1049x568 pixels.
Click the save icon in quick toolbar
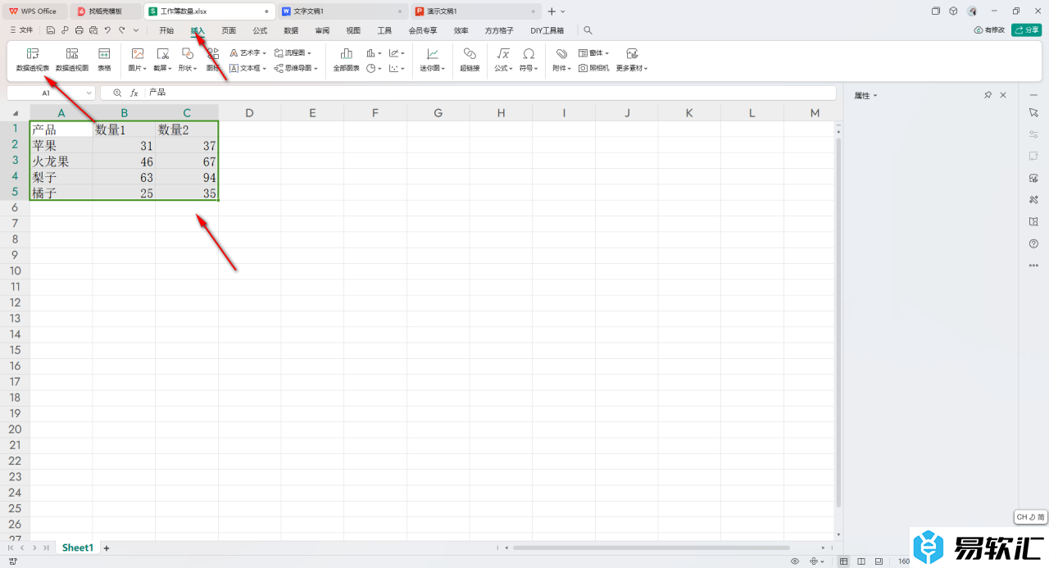tap(51, 30)
